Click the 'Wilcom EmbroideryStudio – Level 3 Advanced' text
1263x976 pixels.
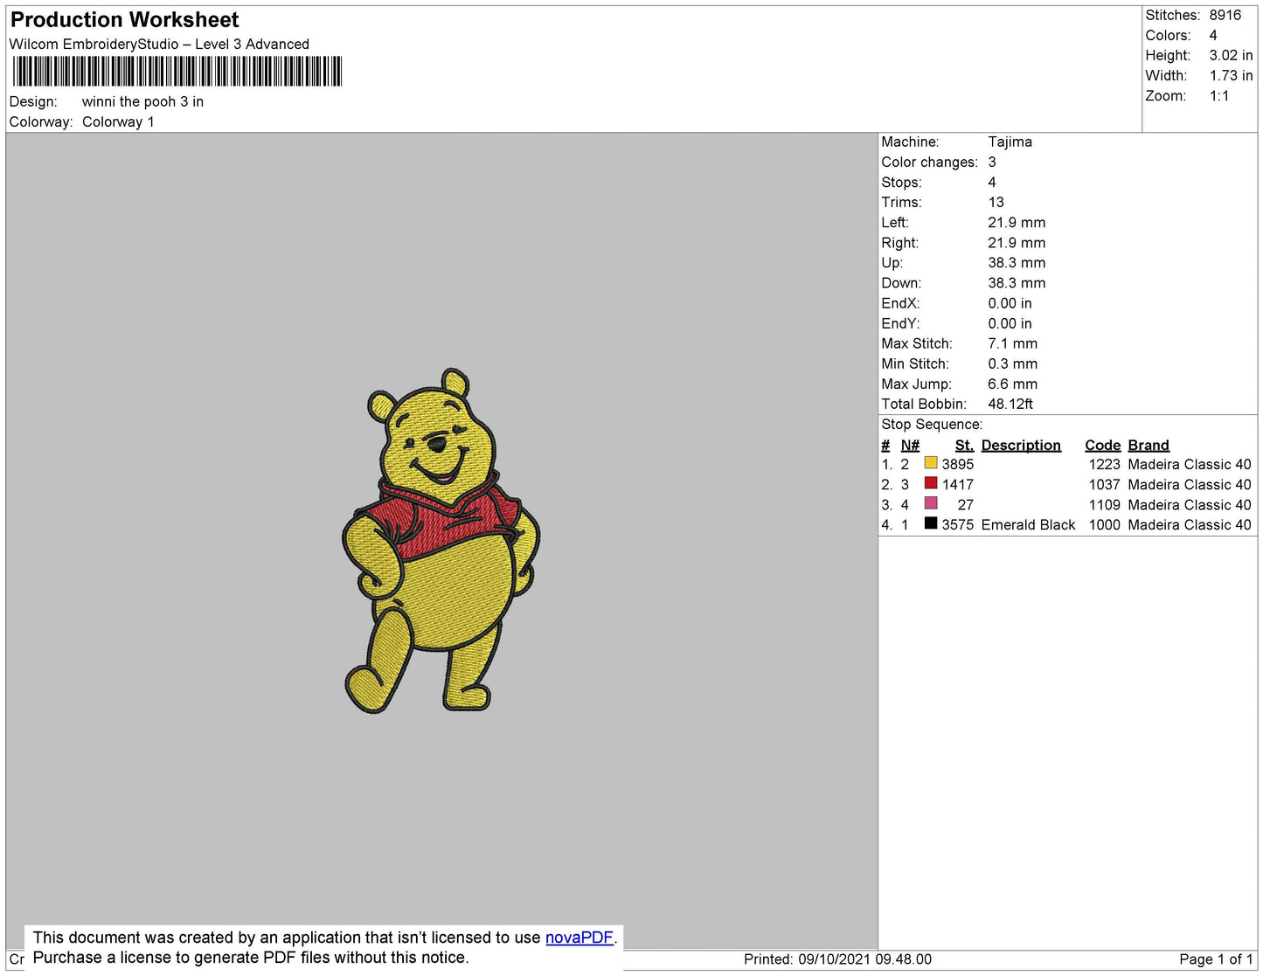(159, 45)
